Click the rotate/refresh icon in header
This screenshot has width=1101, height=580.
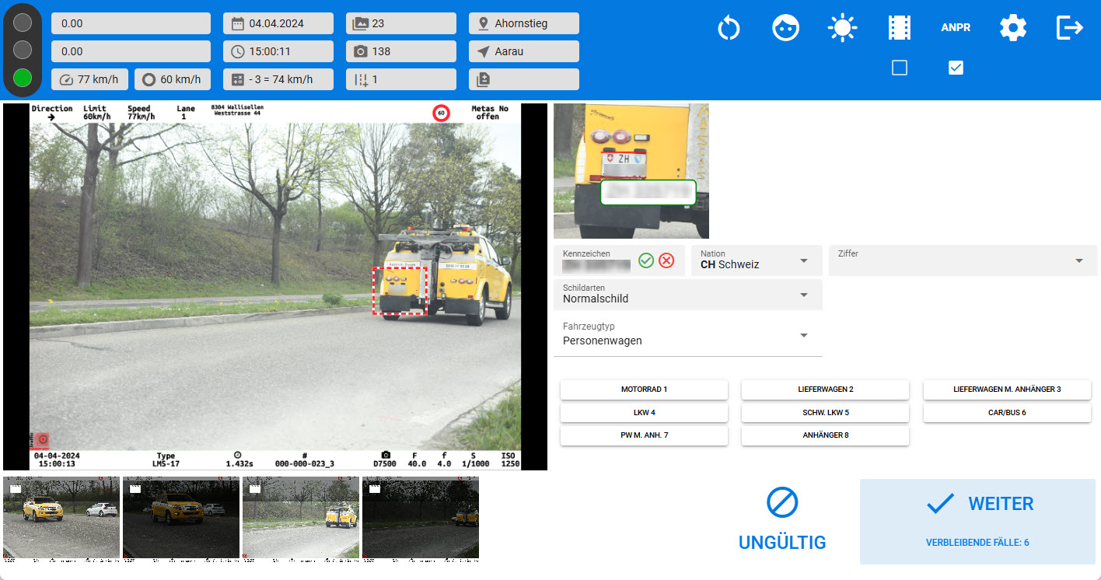coord(729,29)
